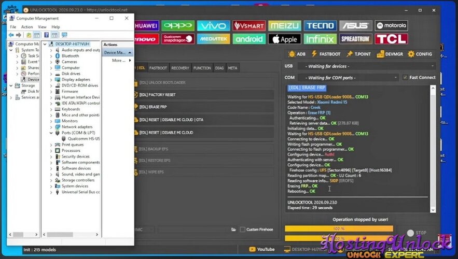
Task: Switch to the RECOVERY tab
Action: 180,68
